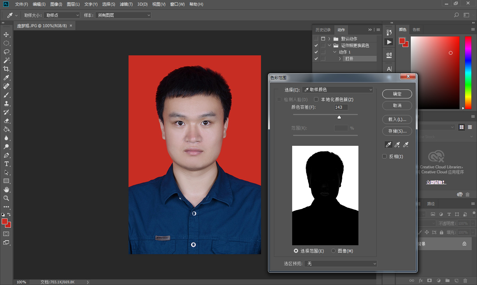Click the 取消 button
The height and width of the screenshot is (285, 477).
tap(397, 105)
